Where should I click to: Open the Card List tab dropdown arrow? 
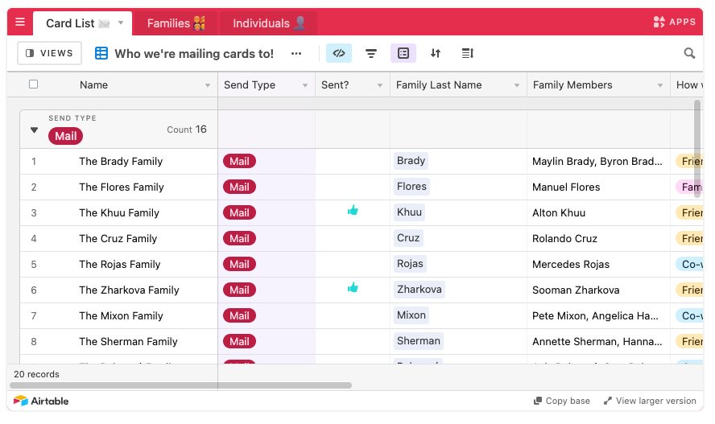121,23
